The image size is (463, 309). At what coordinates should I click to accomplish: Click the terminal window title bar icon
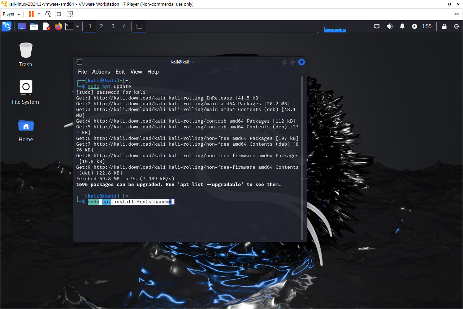click(x=79, y=62)
